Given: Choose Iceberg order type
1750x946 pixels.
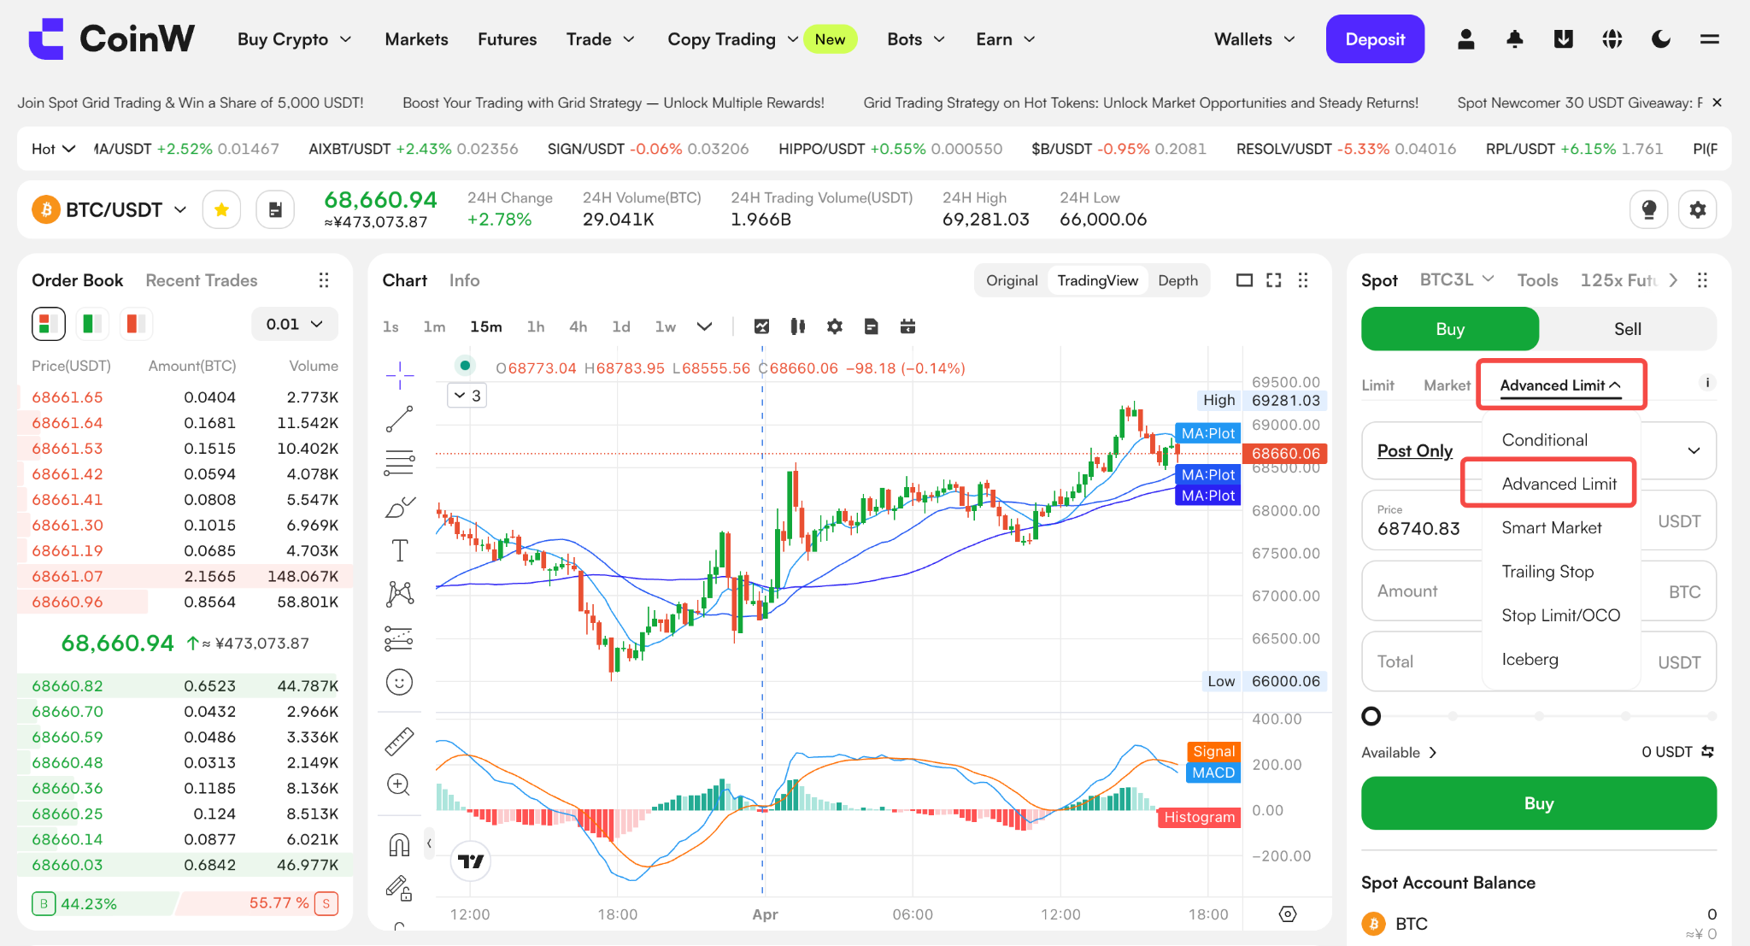Looking at the screenshot, I should point(1530,660).
